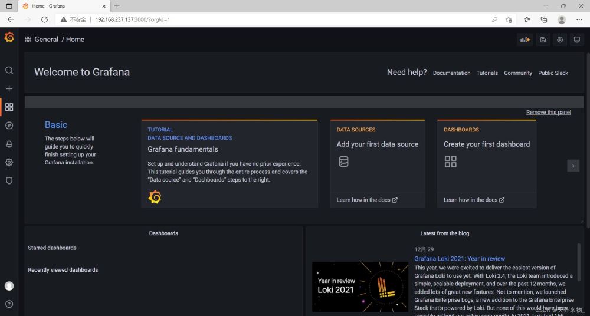Open the Explore compass icon

9,126
